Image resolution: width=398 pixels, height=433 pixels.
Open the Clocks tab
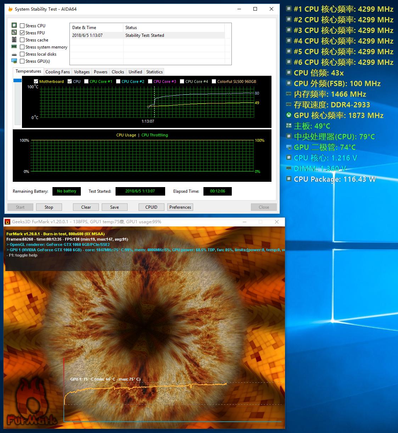click(x=118, y=72)
